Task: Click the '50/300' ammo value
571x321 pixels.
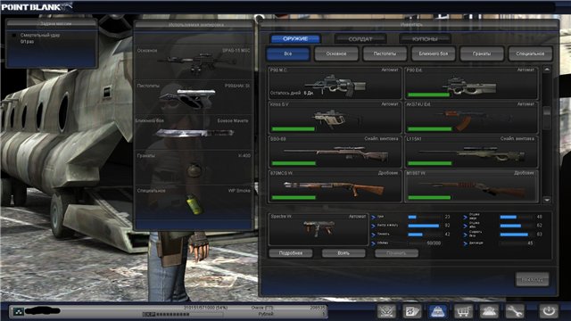Action: coord(434,243)
